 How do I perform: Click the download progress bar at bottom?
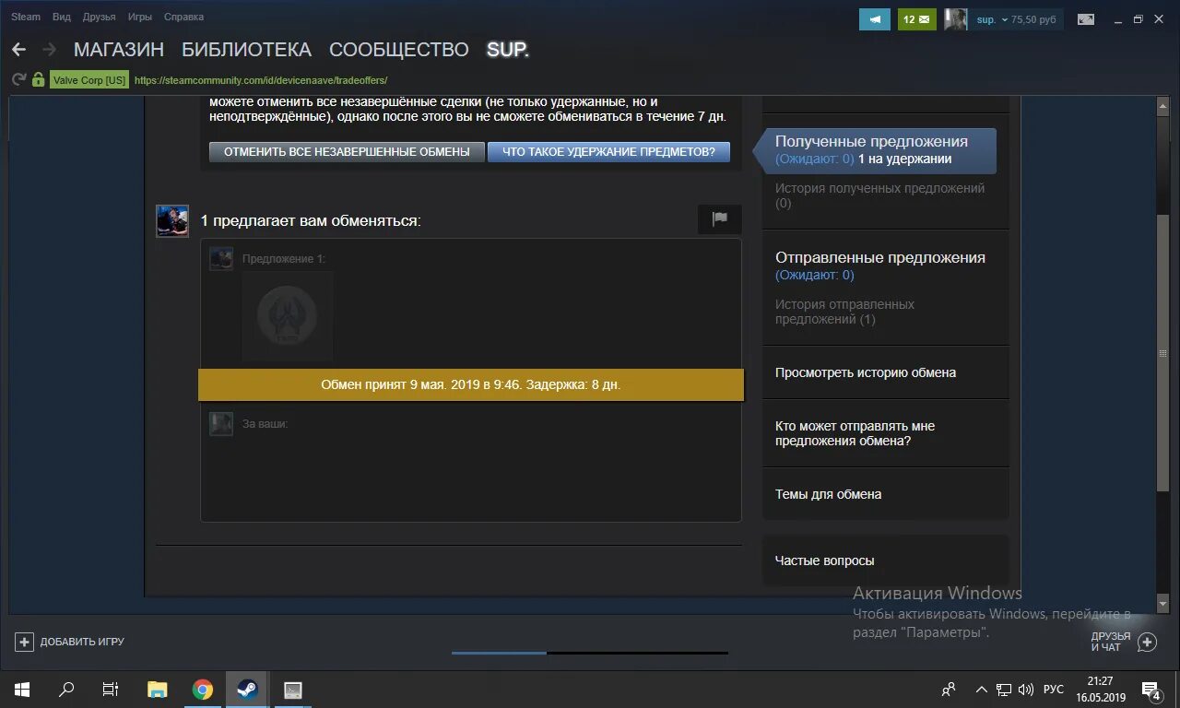coord(590,653)
